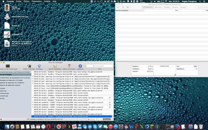Image resolution: width=208 pixels, height=130 pixels.
Task: Open the Calendar icon in the Dock
Action: [x=38, y=127]
